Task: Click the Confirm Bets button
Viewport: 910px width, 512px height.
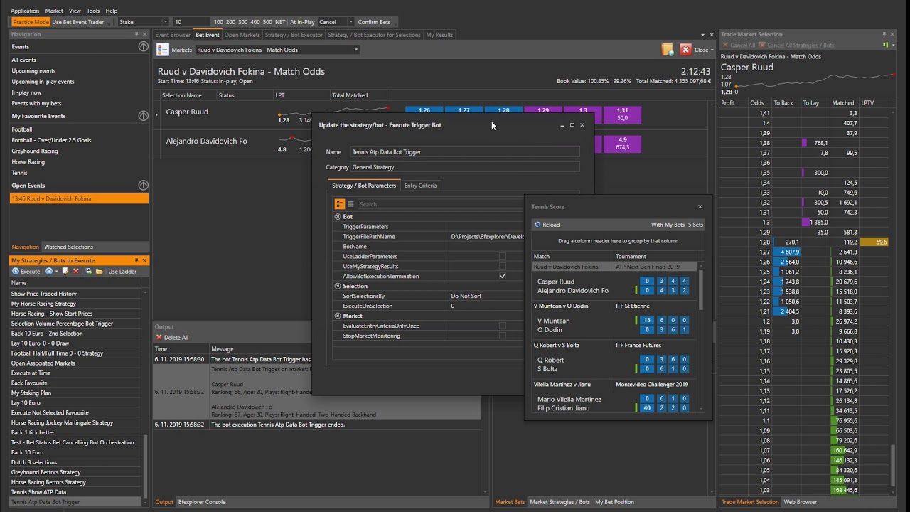Action: point(374,22)
